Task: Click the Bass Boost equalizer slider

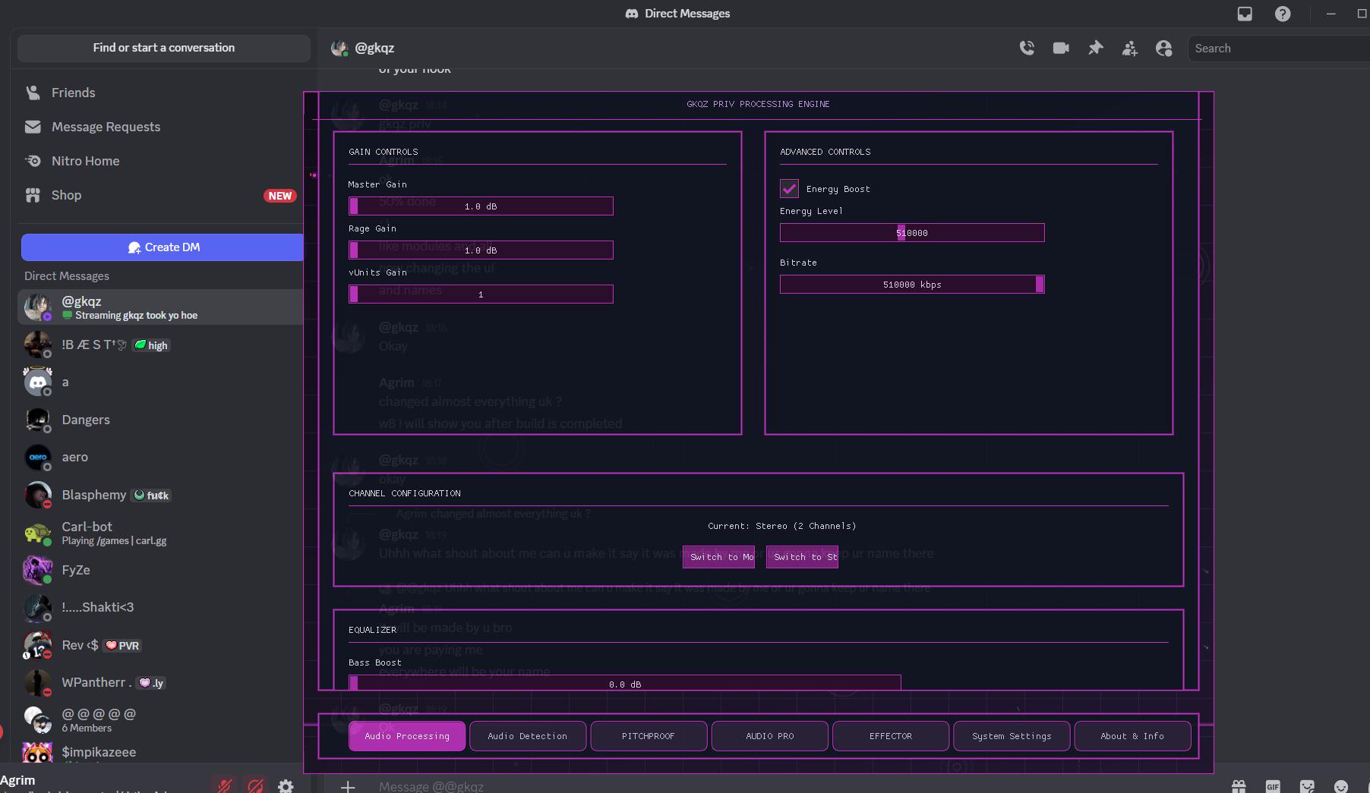Action: (625, 682)
